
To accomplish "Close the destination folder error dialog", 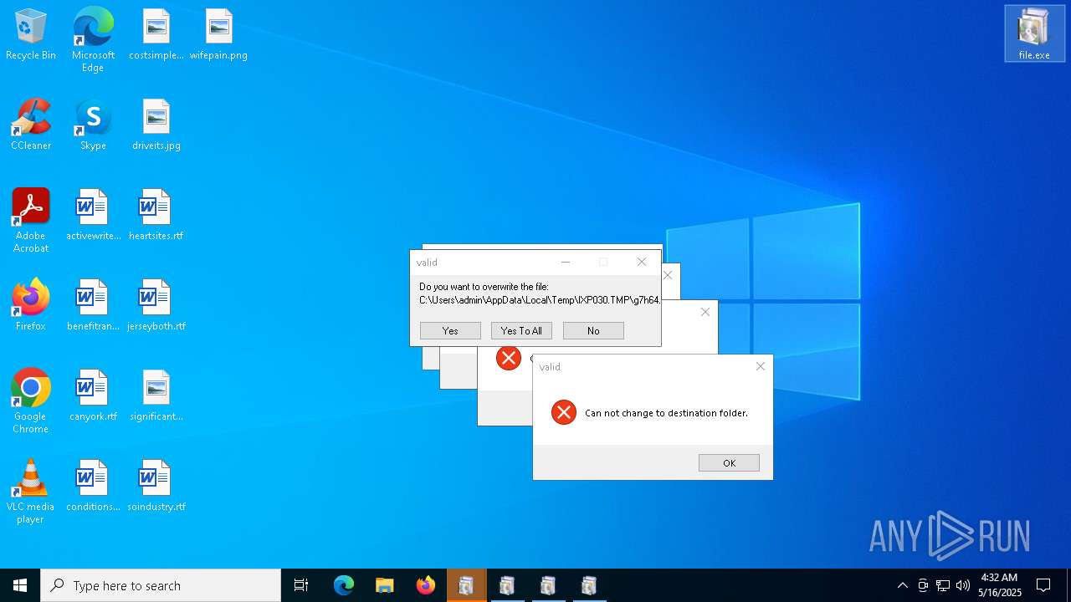I will pyautogui.click(x=760, y=366).
